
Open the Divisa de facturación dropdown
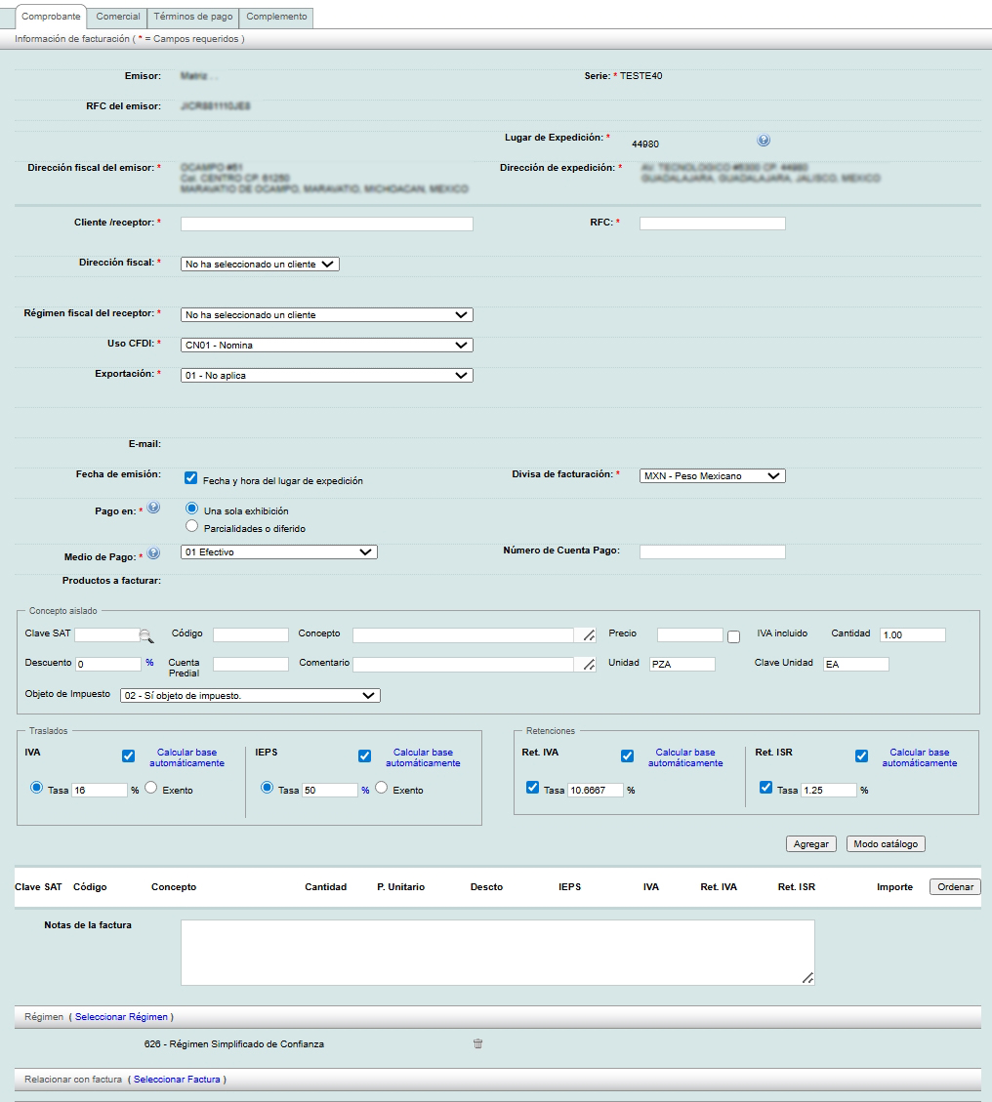click(712, 475)
